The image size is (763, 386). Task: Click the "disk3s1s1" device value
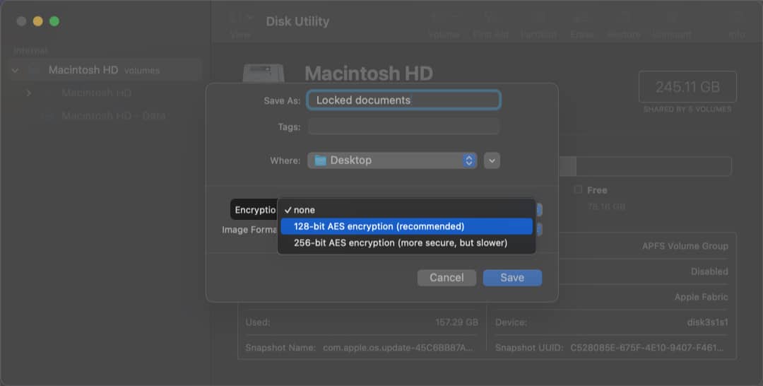click(707, 322)
